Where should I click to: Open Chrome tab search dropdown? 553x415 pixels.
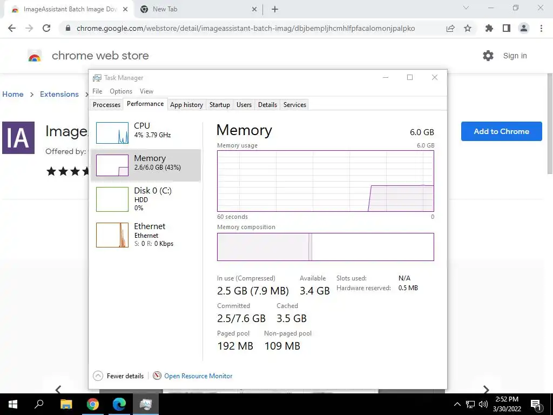466,8
